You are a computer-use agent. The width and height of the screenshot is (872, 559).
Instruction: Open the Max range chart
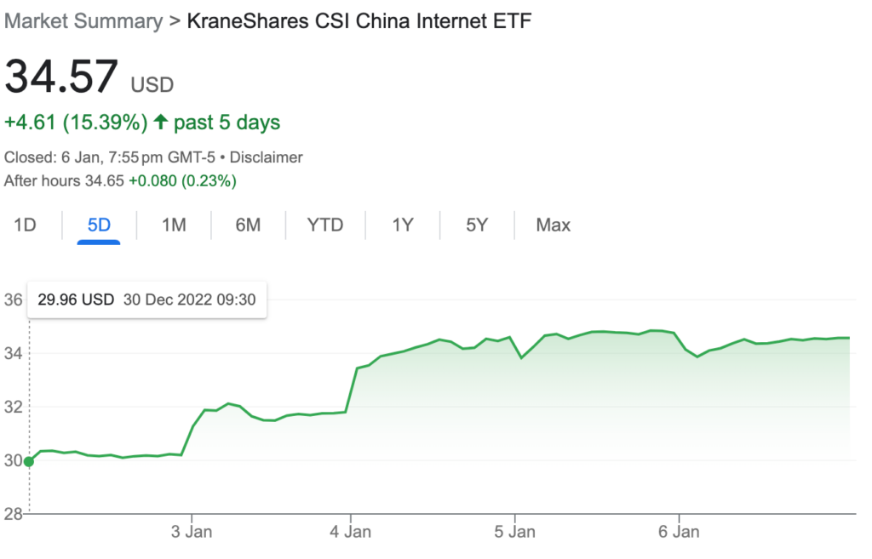pyautogui.click(x=553, y=225)
